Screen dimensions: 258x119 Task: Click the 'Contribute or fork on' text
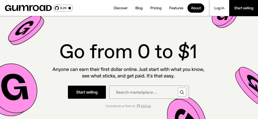[x=120, y=106]
